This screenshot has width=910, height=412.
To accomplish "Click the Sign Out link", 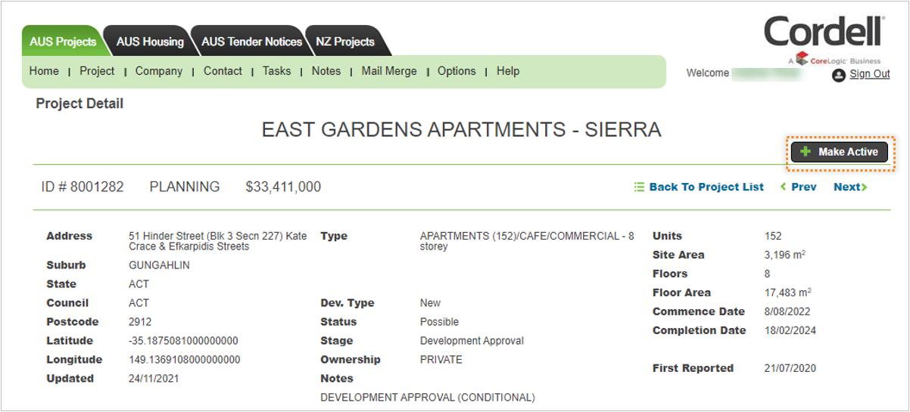I will pos(870,74).
